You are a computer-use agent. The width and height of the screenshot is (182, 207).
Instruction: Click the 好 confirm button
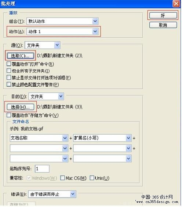[163, 16]
